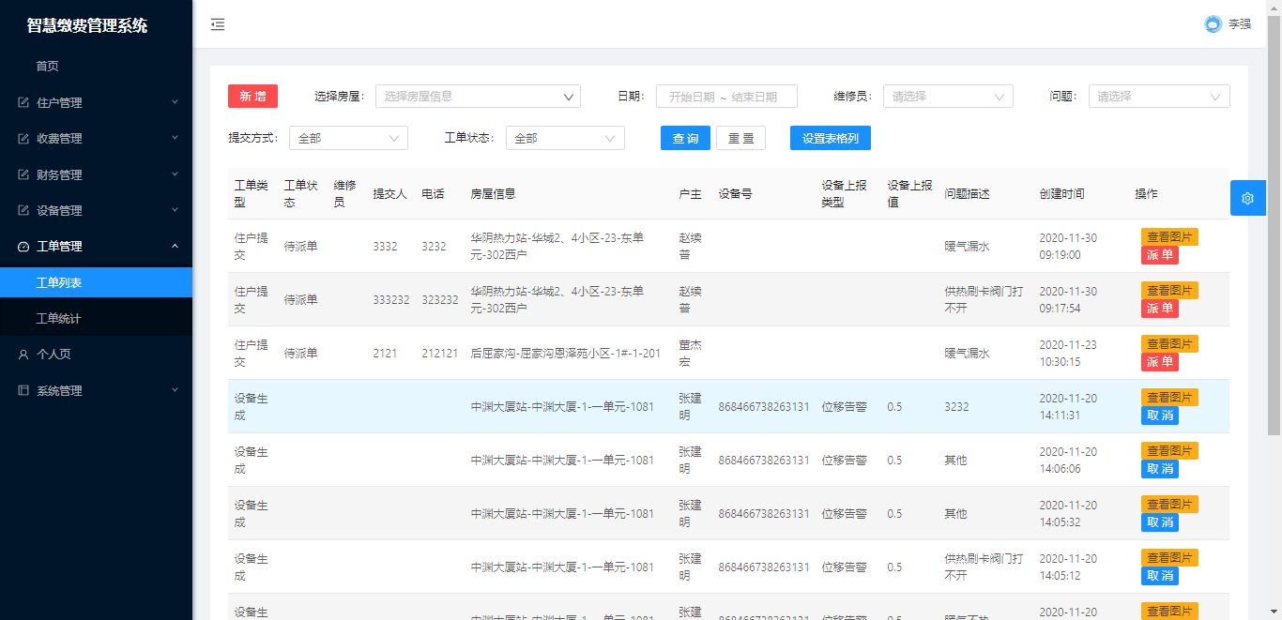Open the 选择房屋信息 dropdown

point(478,97)
